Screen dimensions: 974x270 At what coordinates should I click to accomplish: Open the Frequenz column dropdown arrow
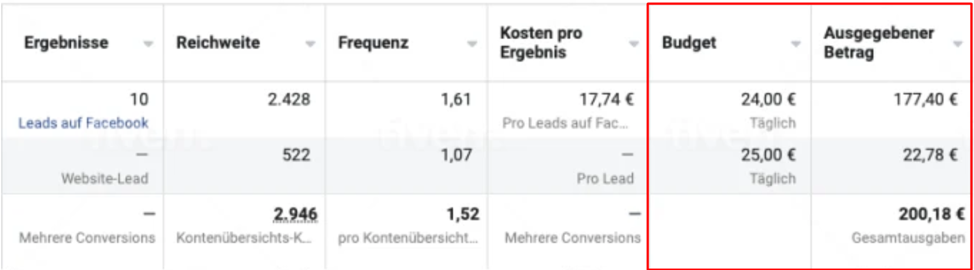tap(472, 44)
